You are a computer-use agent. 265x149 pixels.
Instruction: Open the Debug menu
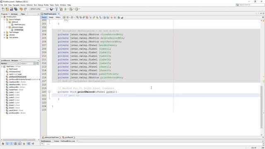pos(40,5)
